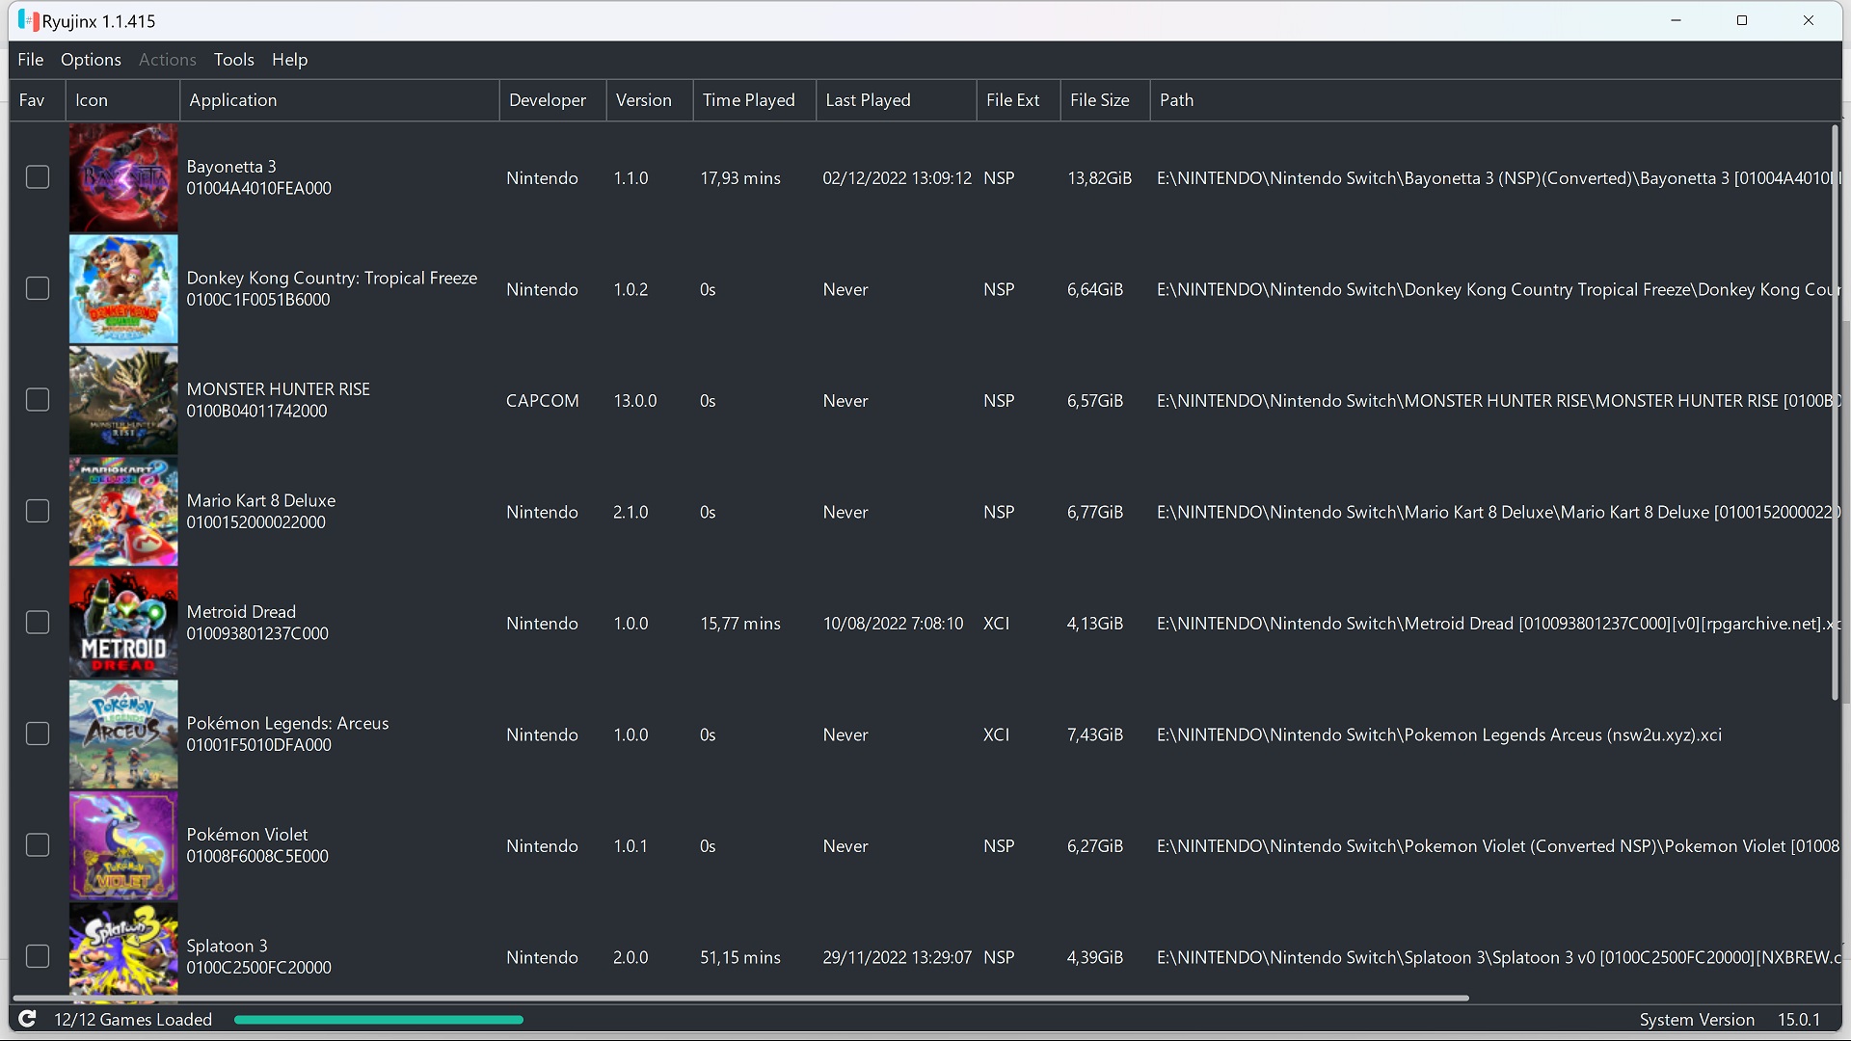Select the Bayonetta 3 title text
1851x1041 pixels.
click(x=231, y=167)
